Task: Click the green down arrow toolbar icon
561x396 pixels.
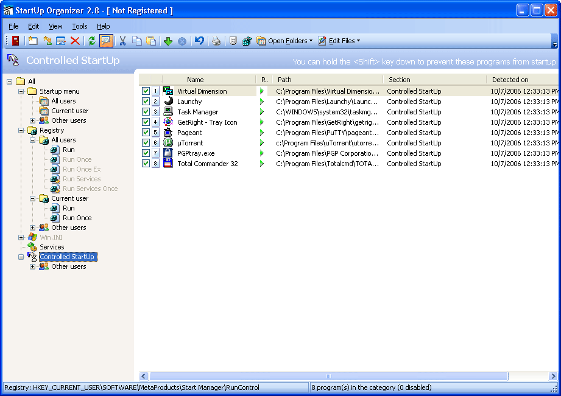Action: coord(168,41)
